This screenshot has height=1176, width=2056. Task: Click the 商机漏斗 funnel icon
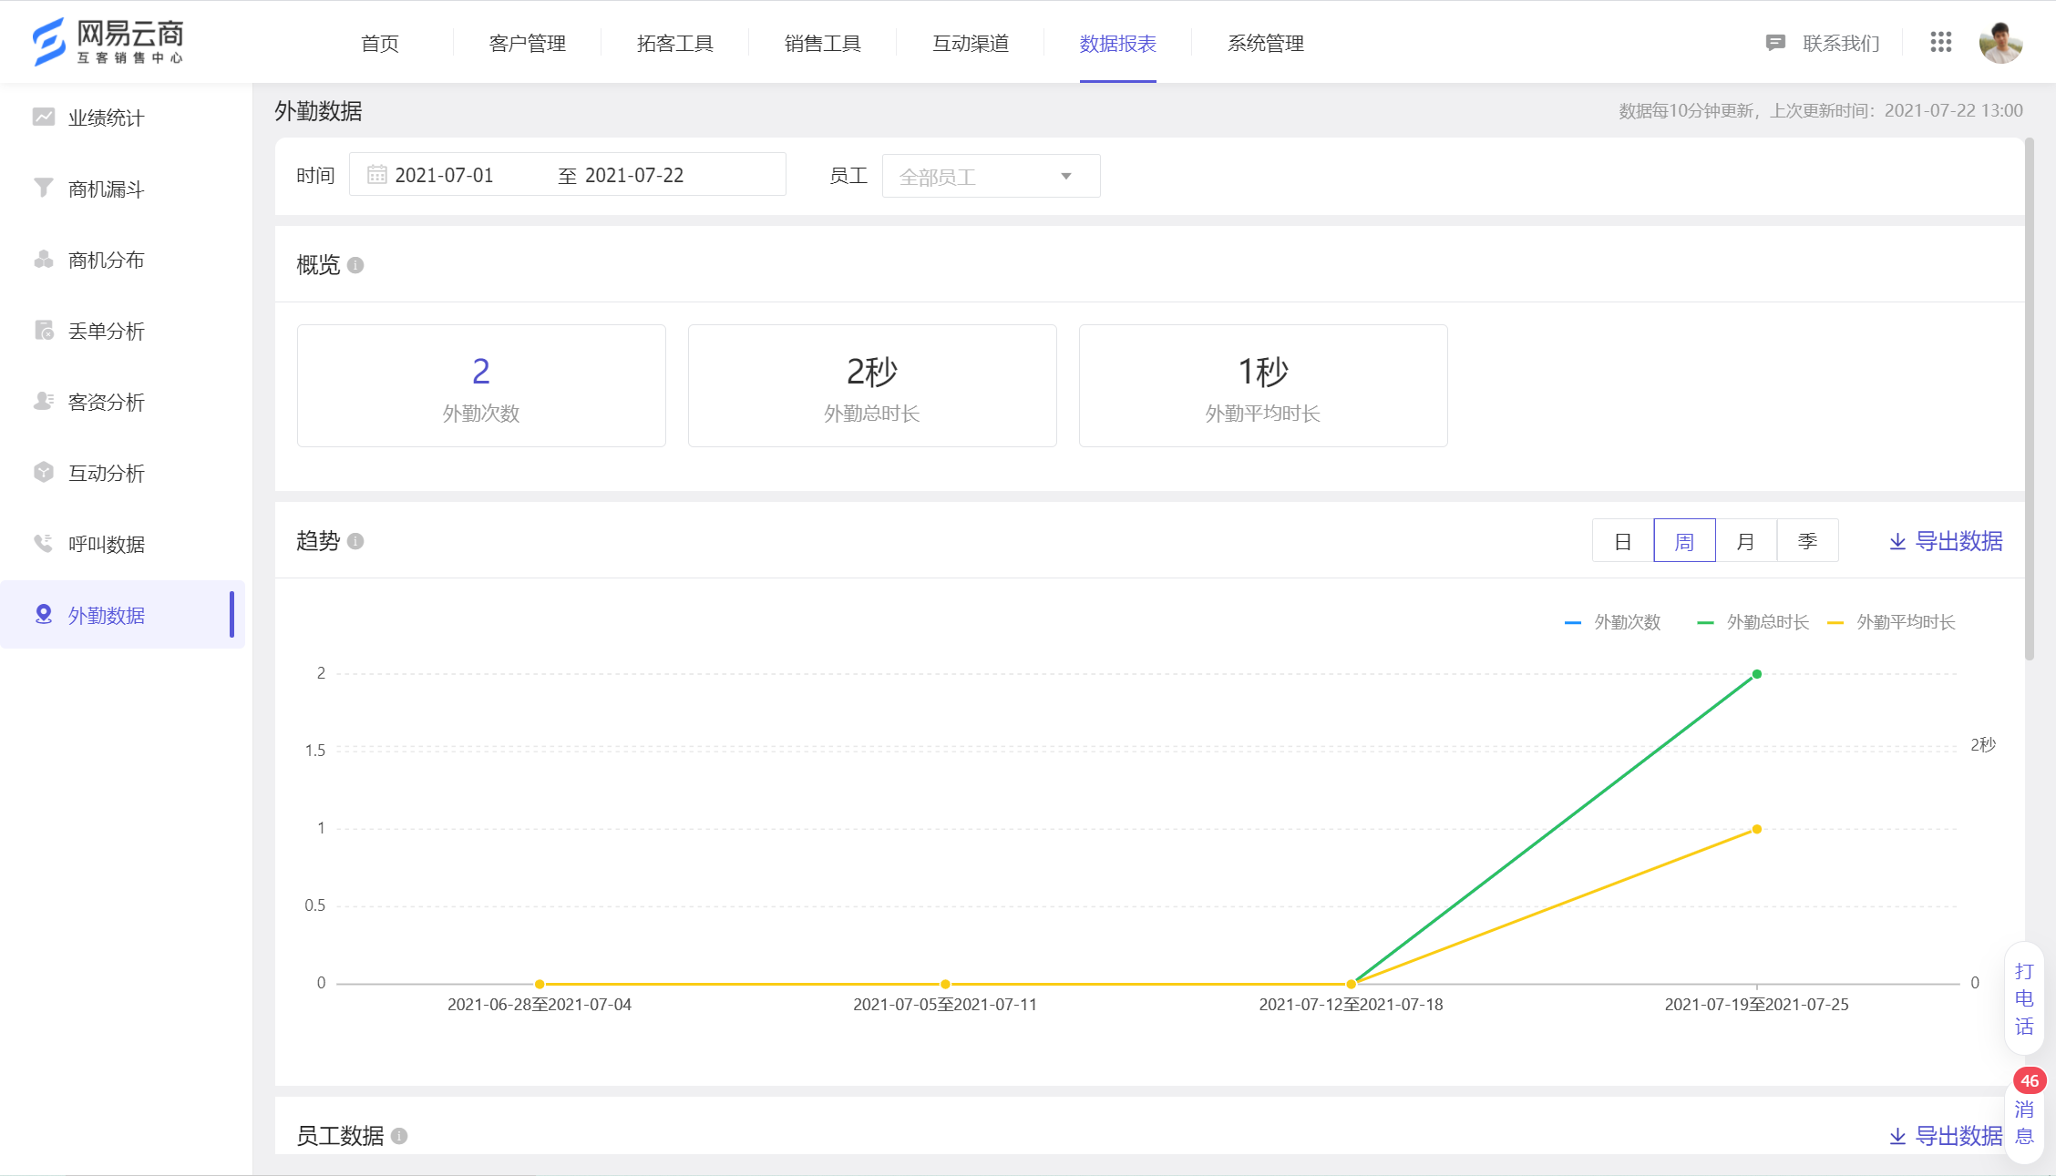click(x=44, y=188)
